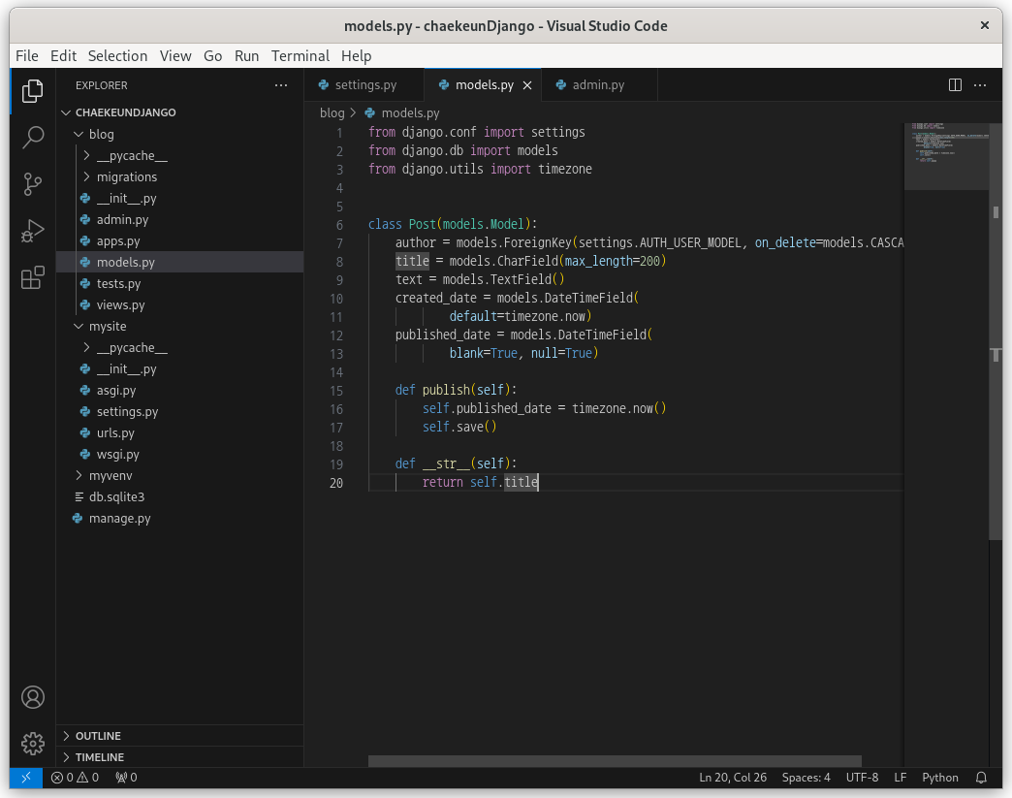This screenshot has height=798, width=1012.
Task: Close the Visual Studio Code window
Action: coord(984,25)
